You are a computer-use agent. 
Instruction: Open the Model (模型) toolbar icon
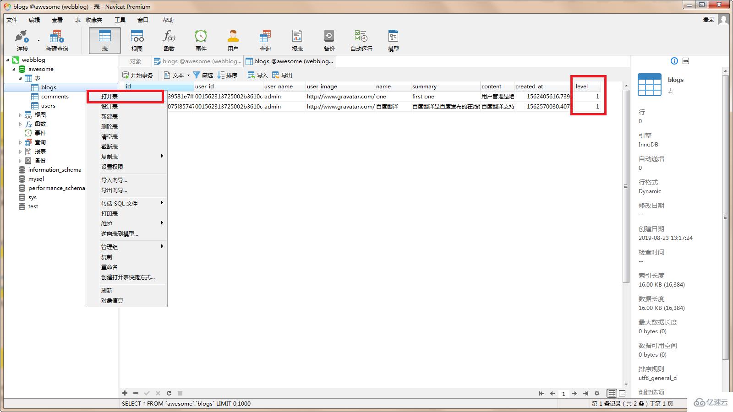tap(393, 40)
